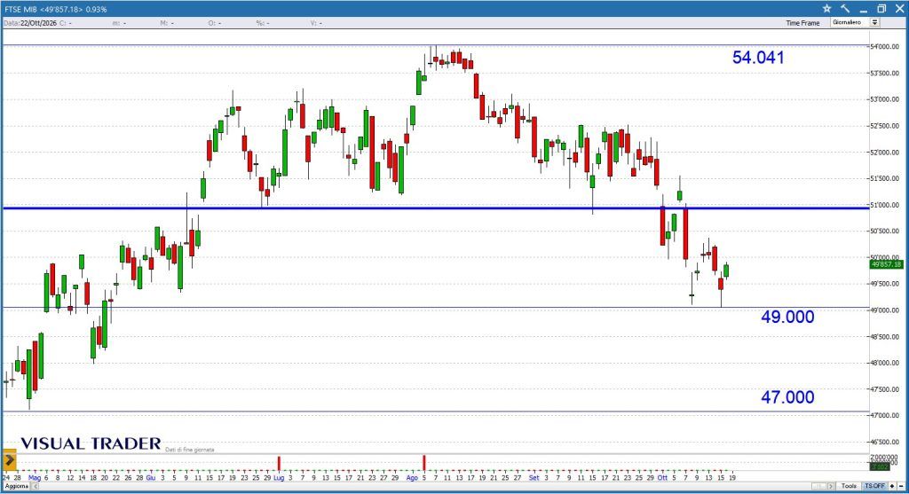Open the Time Frame Giornaliero dropdown
Viewport: 909px width, 494px height.
(855, 22)
